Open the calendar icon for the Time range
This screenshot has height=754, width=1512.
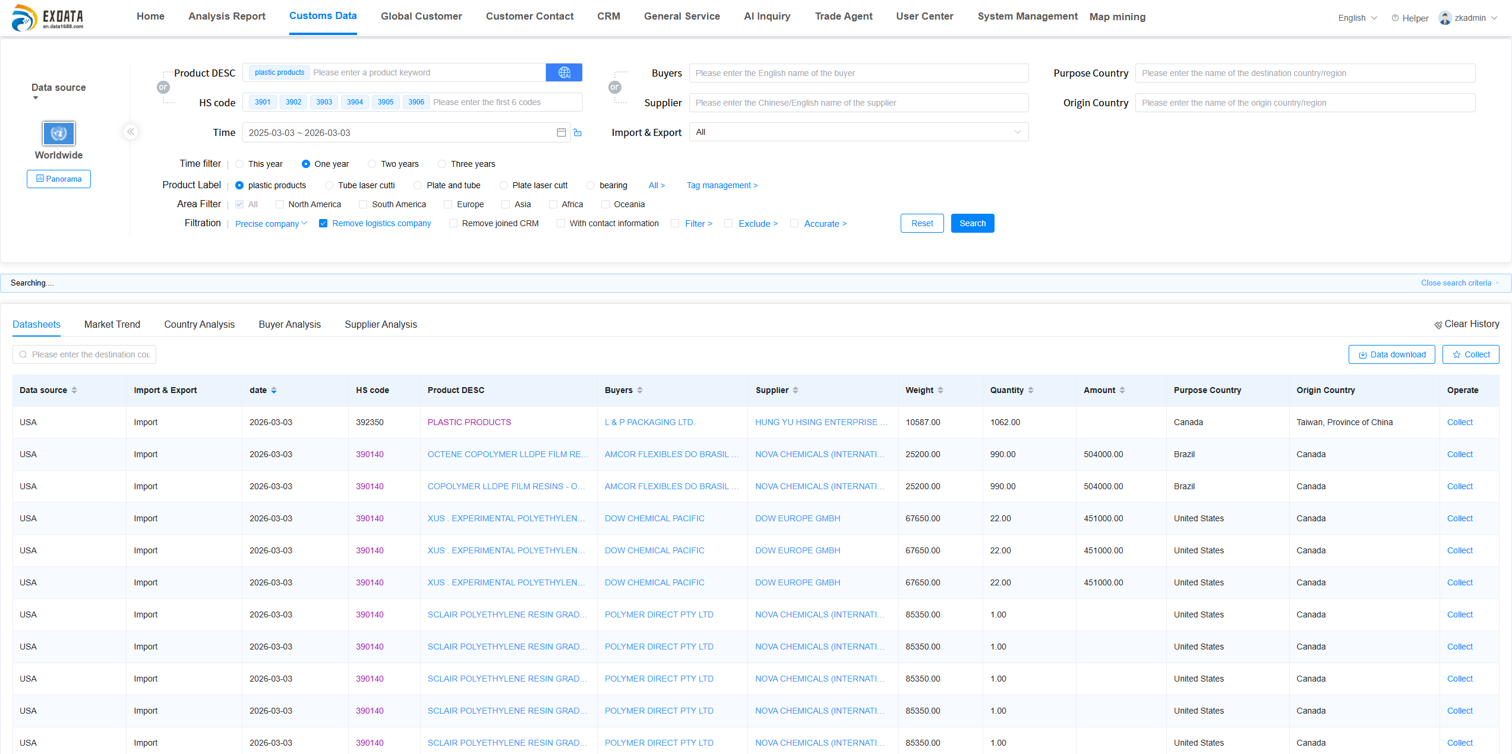point(560,132)
